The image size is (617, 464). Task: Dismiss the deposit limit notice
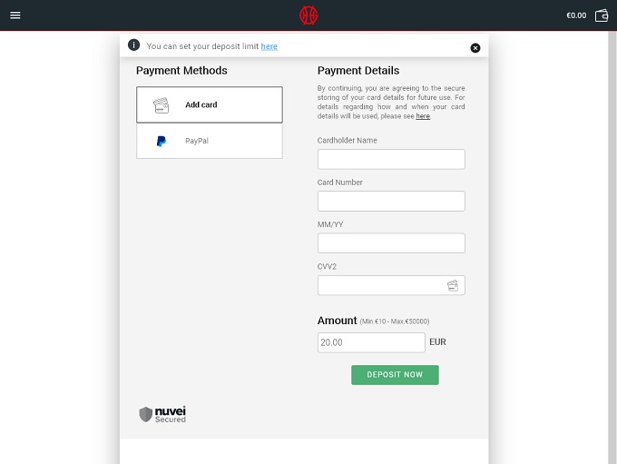coord(475,48)
